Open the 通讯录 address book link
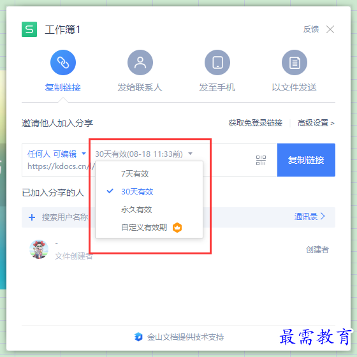Viewport: 357px width, 357px height. click(x=310, y=217)
